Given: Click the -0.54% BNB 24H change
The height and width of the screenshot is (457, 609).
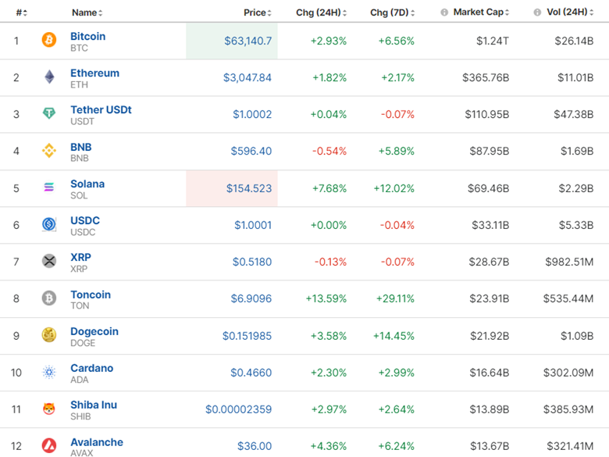Looking at the screenshot, I should click(329, 152).
